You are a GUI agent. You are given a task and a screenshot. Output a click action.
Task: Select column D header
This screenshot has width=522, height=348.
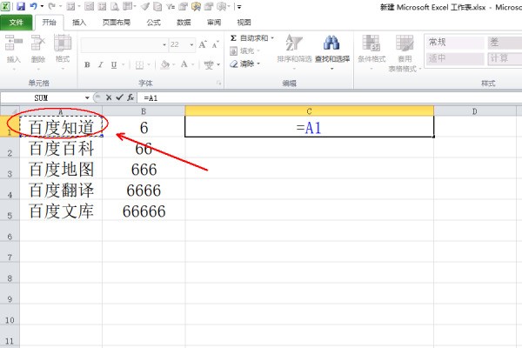click(x=475, y=110)
